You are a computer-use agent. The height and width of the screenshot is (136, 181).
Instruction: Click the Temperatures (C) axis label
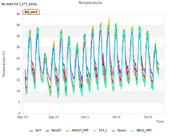tap(4, 64)
